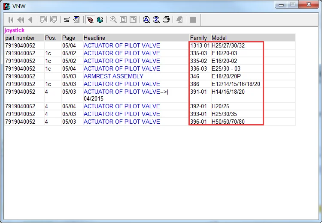The width and height of the screenshot is (322, 223).
Task: Open ACTUATOR OF PILOT VALVE link for 392-01
Action: 122,106
